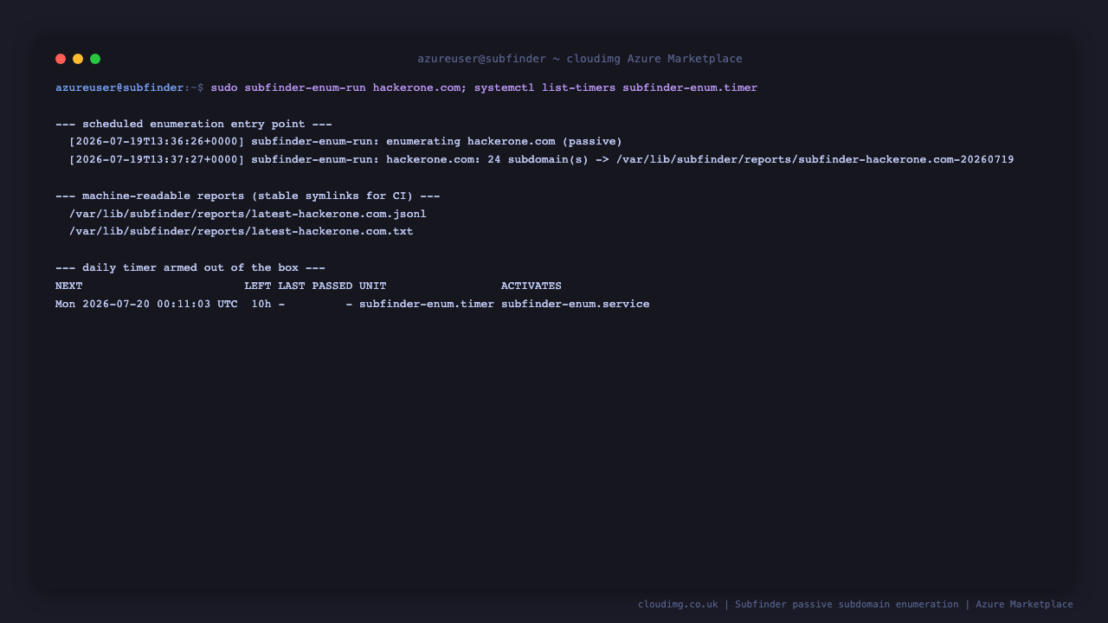The image size is (1108, 623).
Task: Click the 'subfinder-enum.service' activates value
Action: (576, 304)
